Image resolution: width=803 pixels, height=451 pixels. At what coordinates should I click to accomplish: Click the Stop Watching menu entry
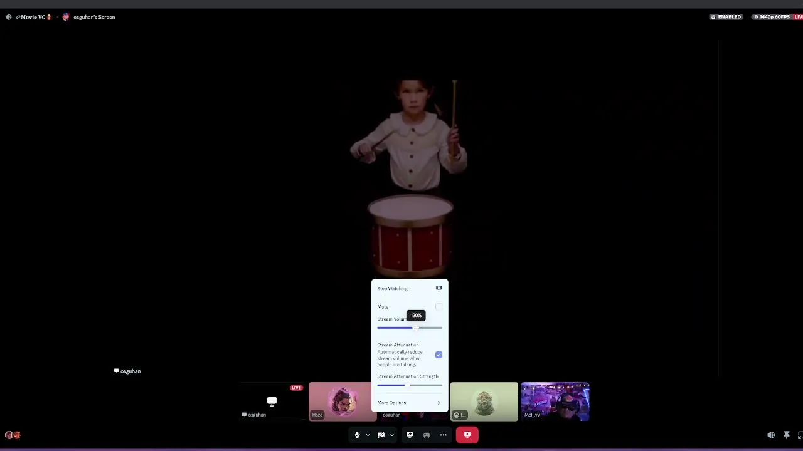click(x=410, y=288)
